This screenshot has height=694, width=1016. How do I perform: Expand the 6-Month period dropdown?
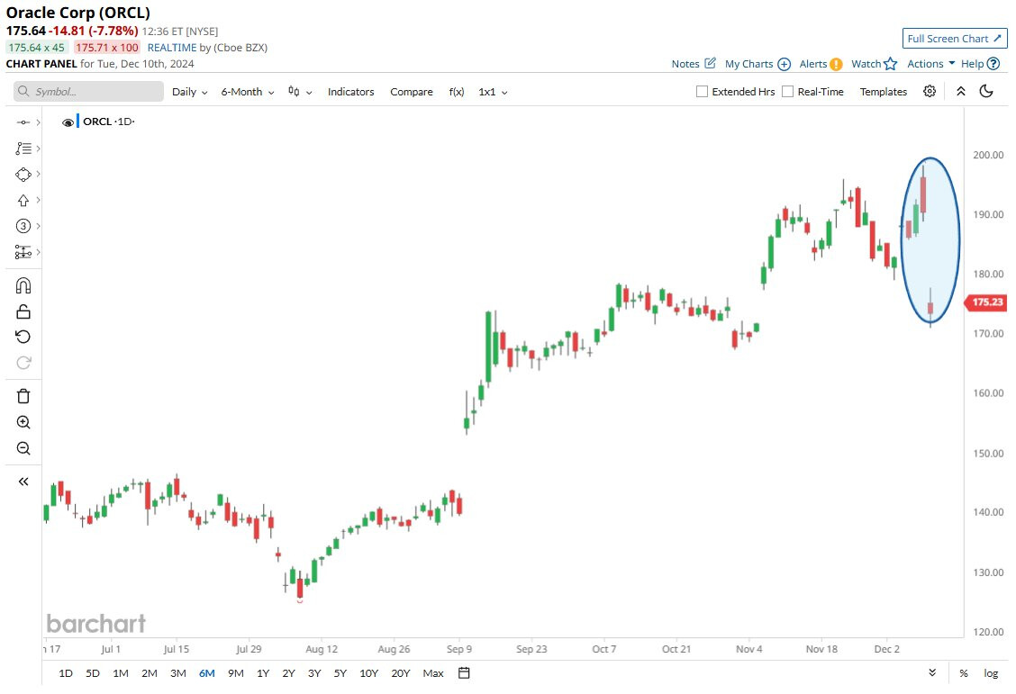(248, 92)
